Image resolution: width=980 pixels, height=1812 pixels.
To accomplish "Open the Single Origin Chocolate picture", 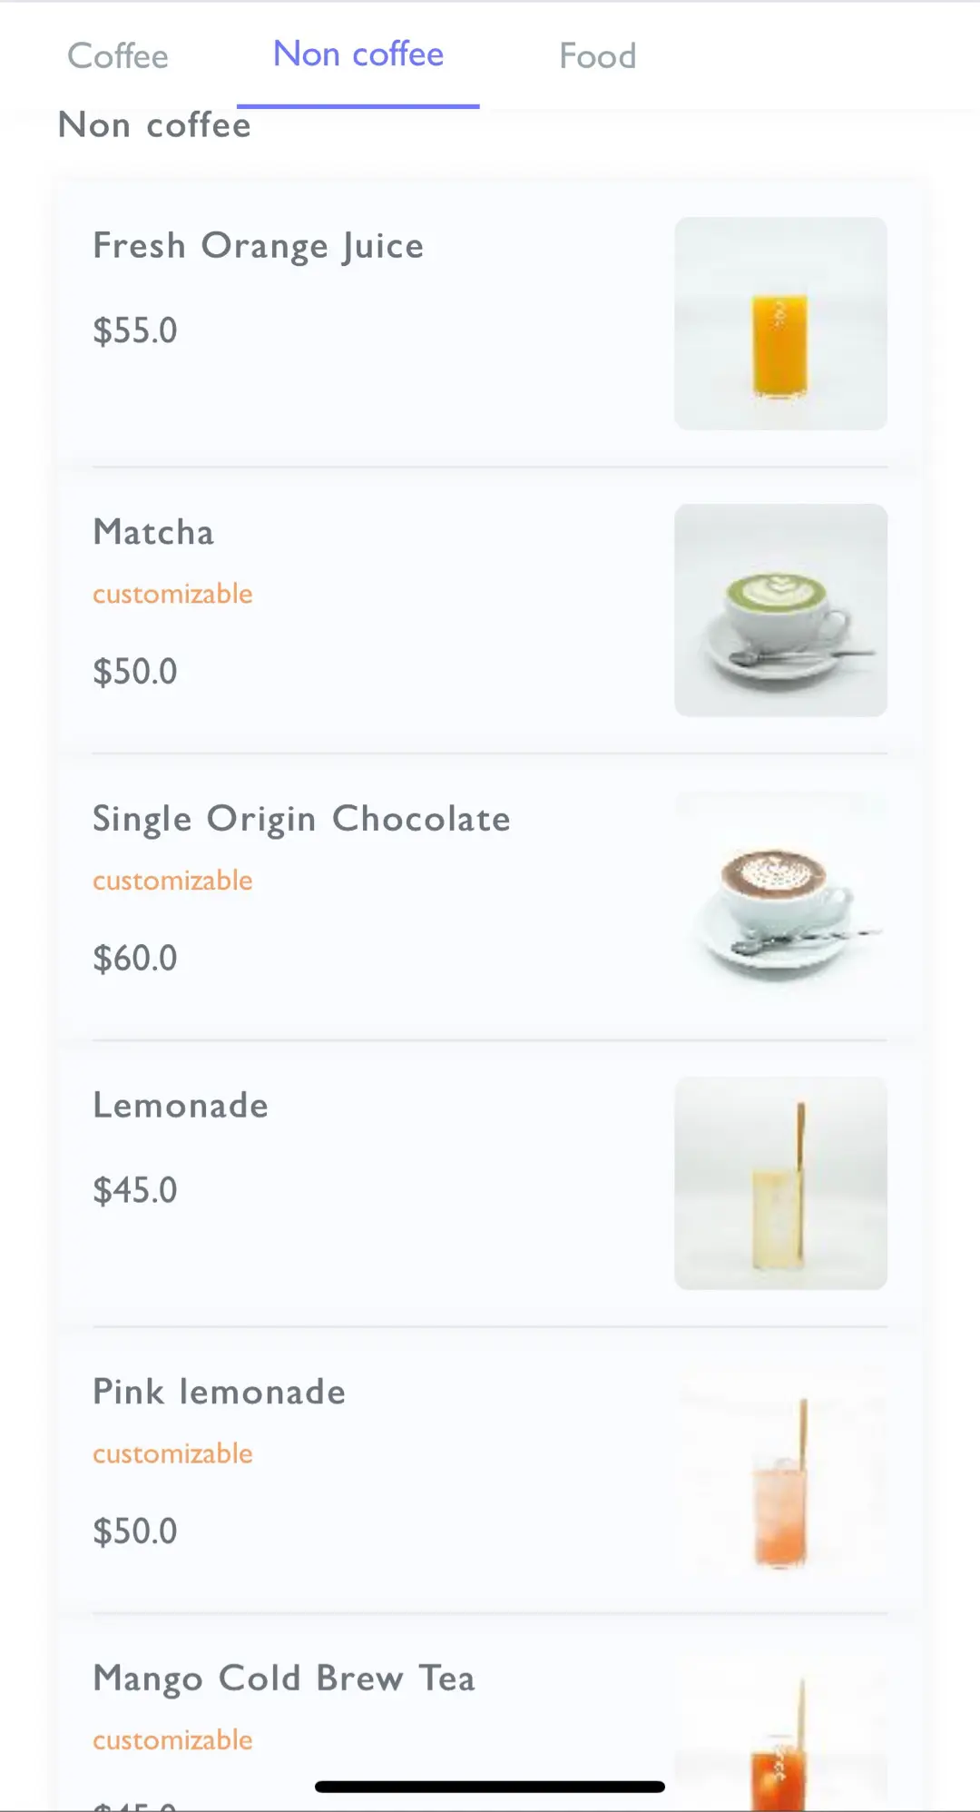I will pos(780,897).
